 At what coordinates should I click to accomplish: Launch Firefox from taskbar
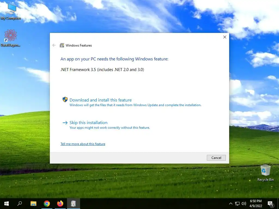point(60,204)
